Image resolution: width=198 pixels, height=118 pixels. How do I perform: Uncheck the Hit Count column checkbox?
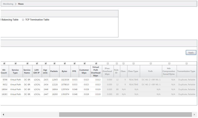pos(4,63)
